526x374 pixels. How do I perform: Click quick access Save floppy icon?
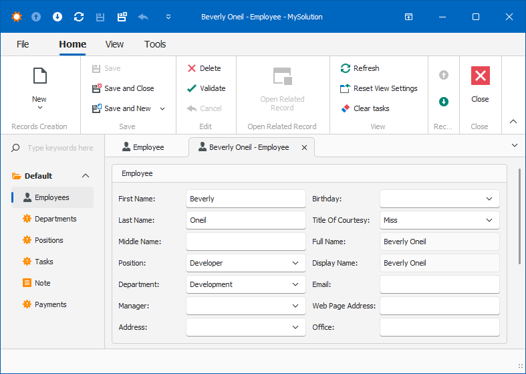pyautogui.click(x=100, y=17)
